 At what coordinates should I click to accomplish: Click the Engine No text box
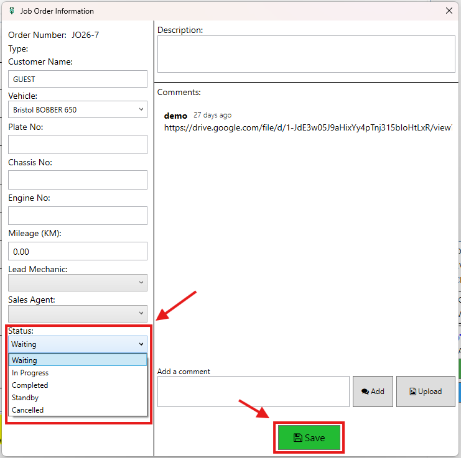coord(78,216)
